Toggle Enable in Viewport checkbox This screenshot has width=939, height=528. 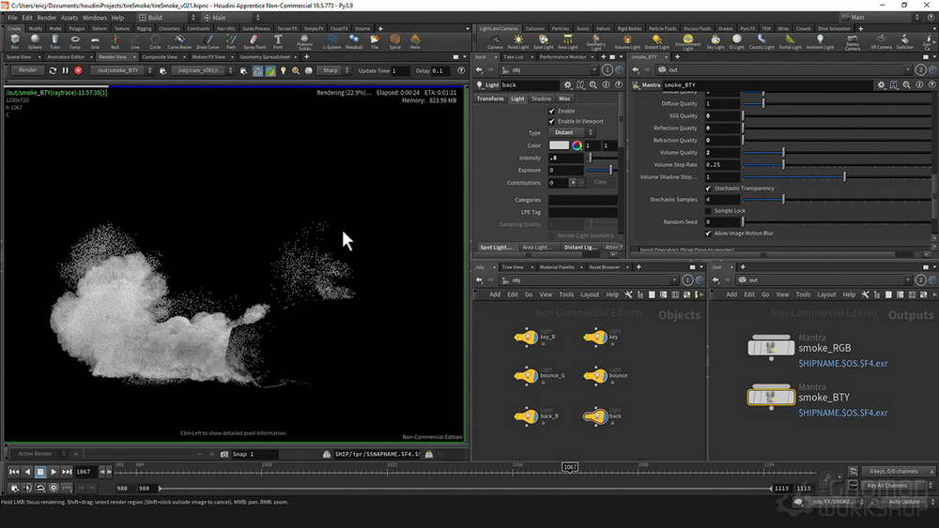551,121
